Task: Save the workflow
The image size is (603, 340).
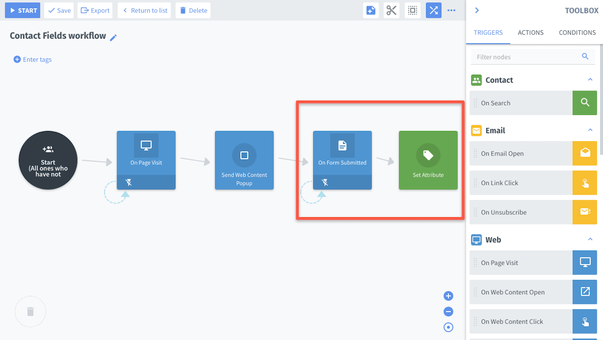Action: tap(59, 10)
